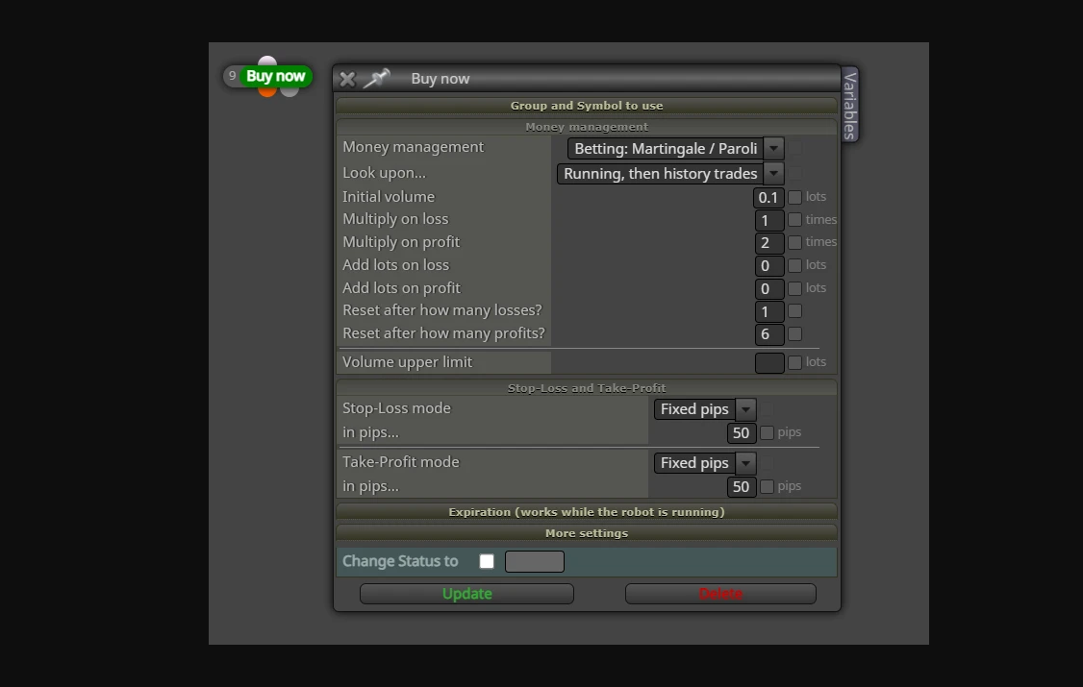Collapse Stop-Loss and Take-Profit section
This screenshot has width=1083, height=687.
[587, 388]
